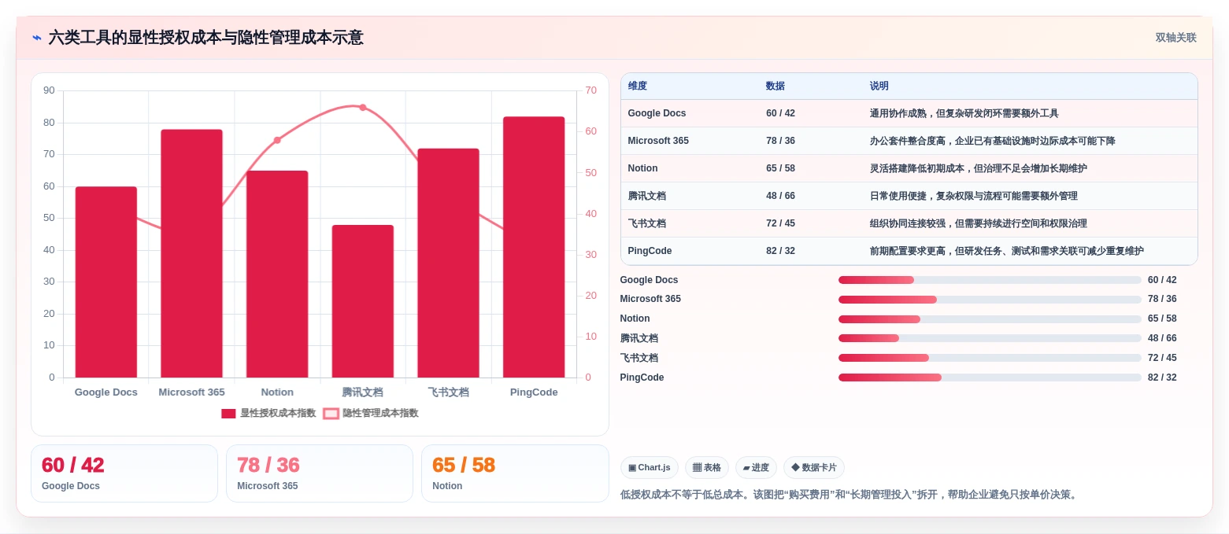The height and width of the screenshot is (534, 1229).
Task: Click the 维度 column header
Action: point(638,86)
